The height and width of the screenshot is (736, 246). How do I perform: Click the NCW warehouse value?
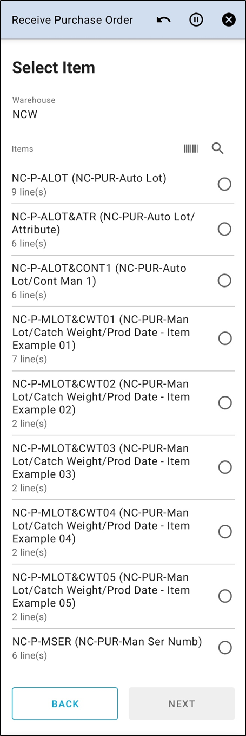pos(25,114)
